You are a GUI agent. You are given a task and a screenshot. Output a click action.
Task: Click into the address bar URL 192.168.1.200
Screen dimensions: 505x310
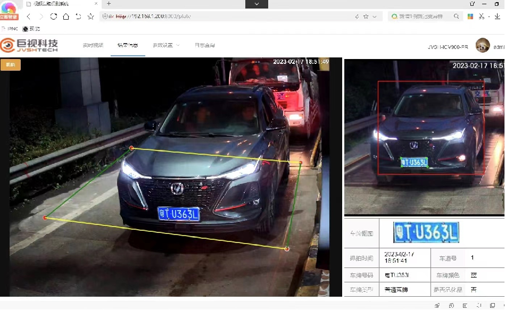pos(153,16)
